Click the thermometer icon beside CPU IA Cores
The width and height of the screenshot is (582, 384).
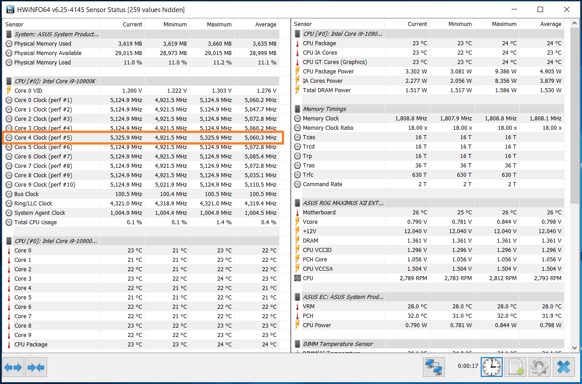coord(297,53)
